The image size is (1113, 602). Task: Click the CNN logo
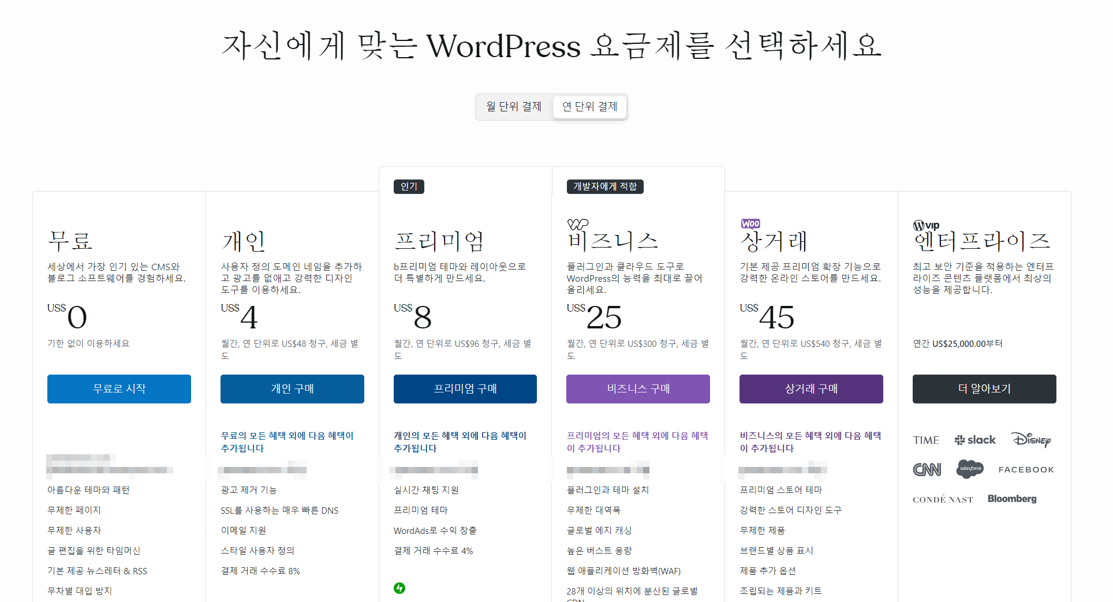pyautogui.click(x=927, y=470)
